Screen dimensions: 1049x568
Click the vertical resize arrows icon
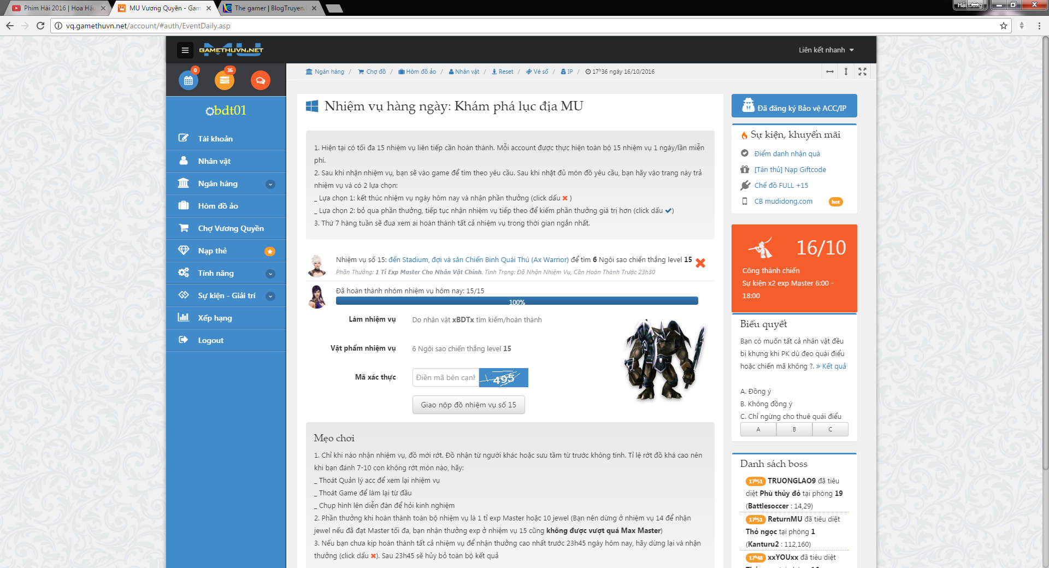click(846, 72)
